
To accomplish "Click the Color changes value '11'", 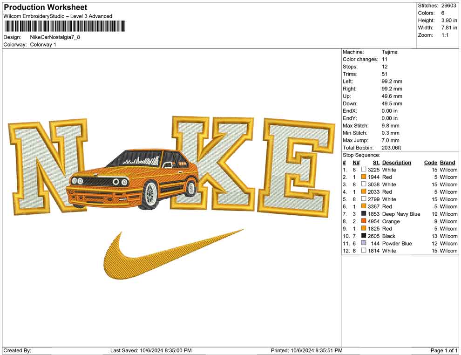I will 385,60.
